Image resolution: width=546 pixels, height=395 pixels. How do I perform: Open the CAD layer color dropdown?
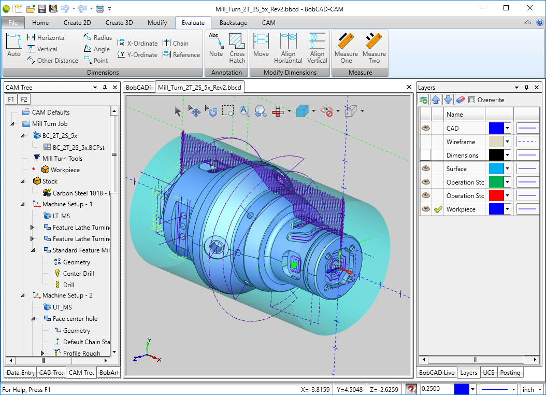pos(508,128)
